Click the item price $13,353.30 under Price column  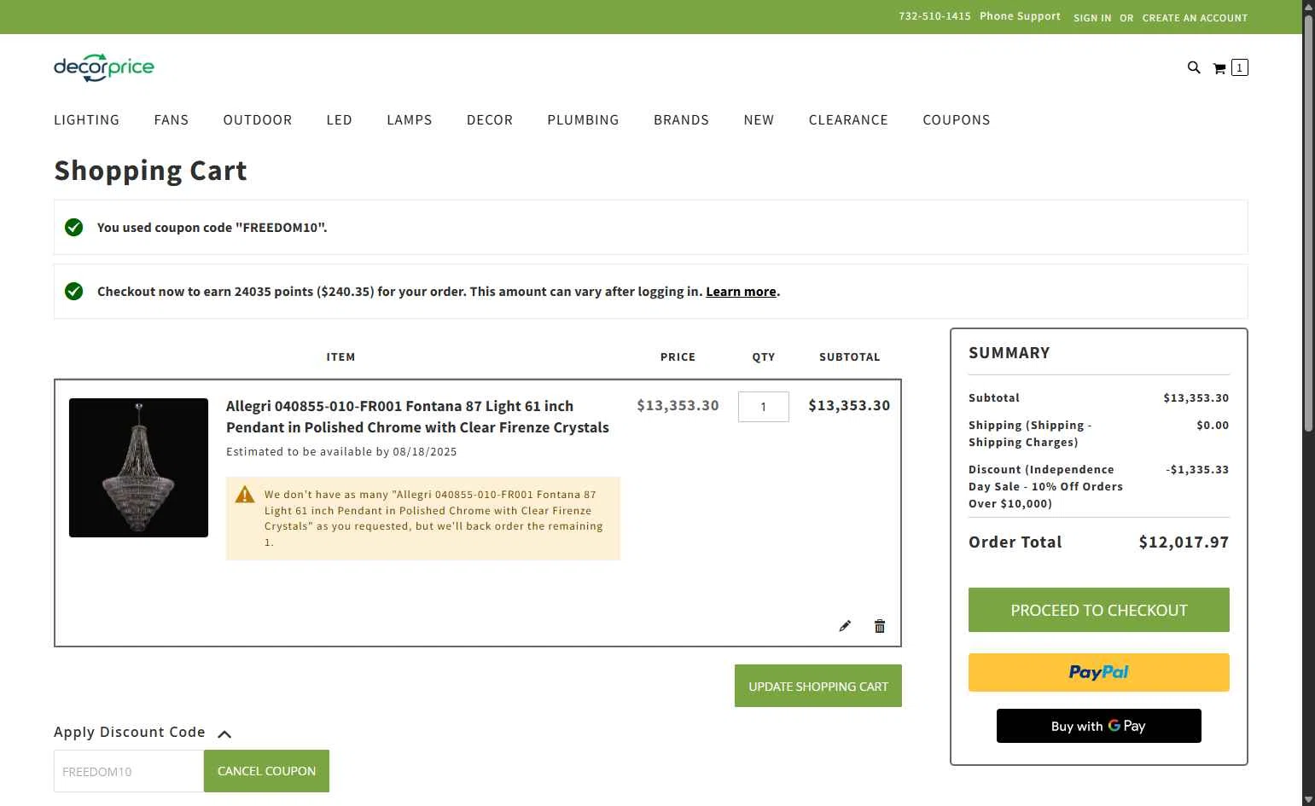tap(678, 406)
